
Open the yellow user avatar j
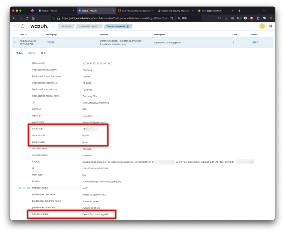pos(262,26)
